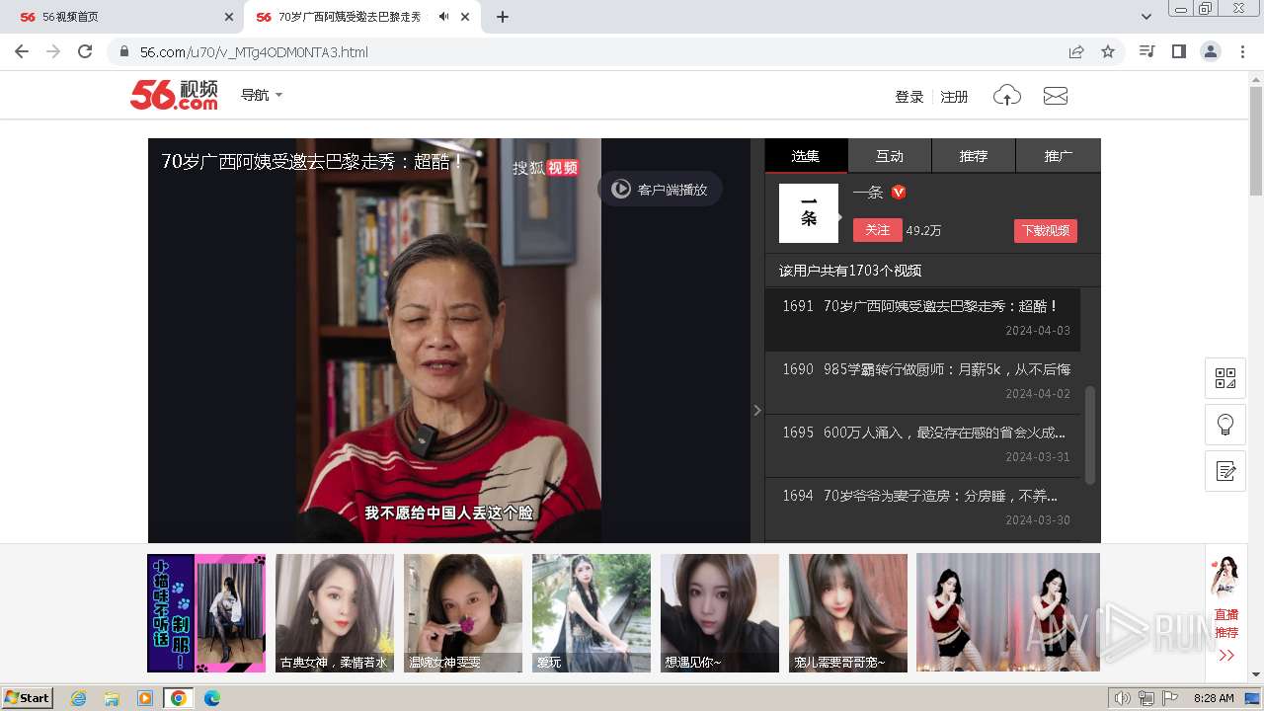Viewport: 1264px width, 711px height.
Task: Open the Chrome profile icon
Action: (x=1210, y=51)
